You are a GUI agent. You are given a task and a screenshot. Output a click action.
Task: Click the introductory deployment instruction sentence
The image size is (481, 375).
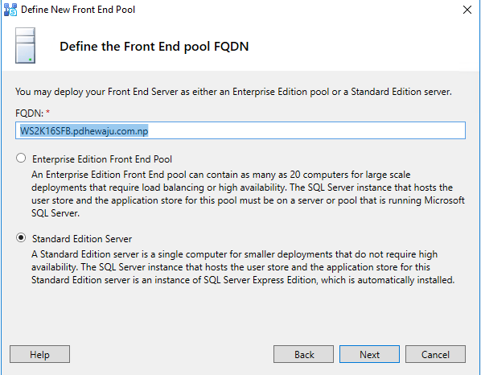pos(233,92)
